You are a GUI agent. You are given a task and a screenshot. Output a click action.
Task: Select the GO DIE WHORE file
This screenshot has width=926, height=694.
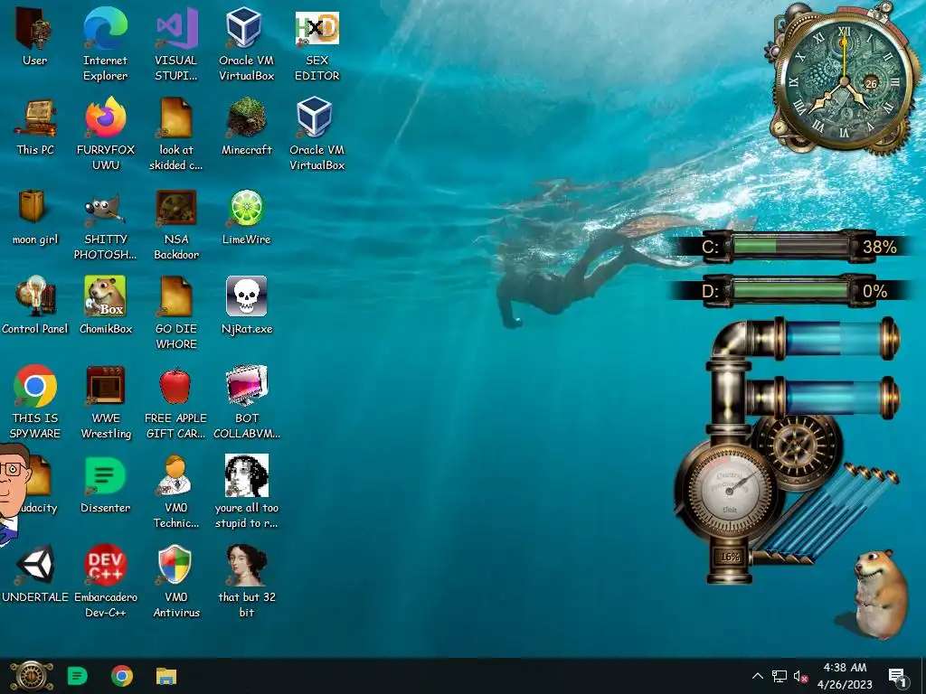click(x=176, y=313)
